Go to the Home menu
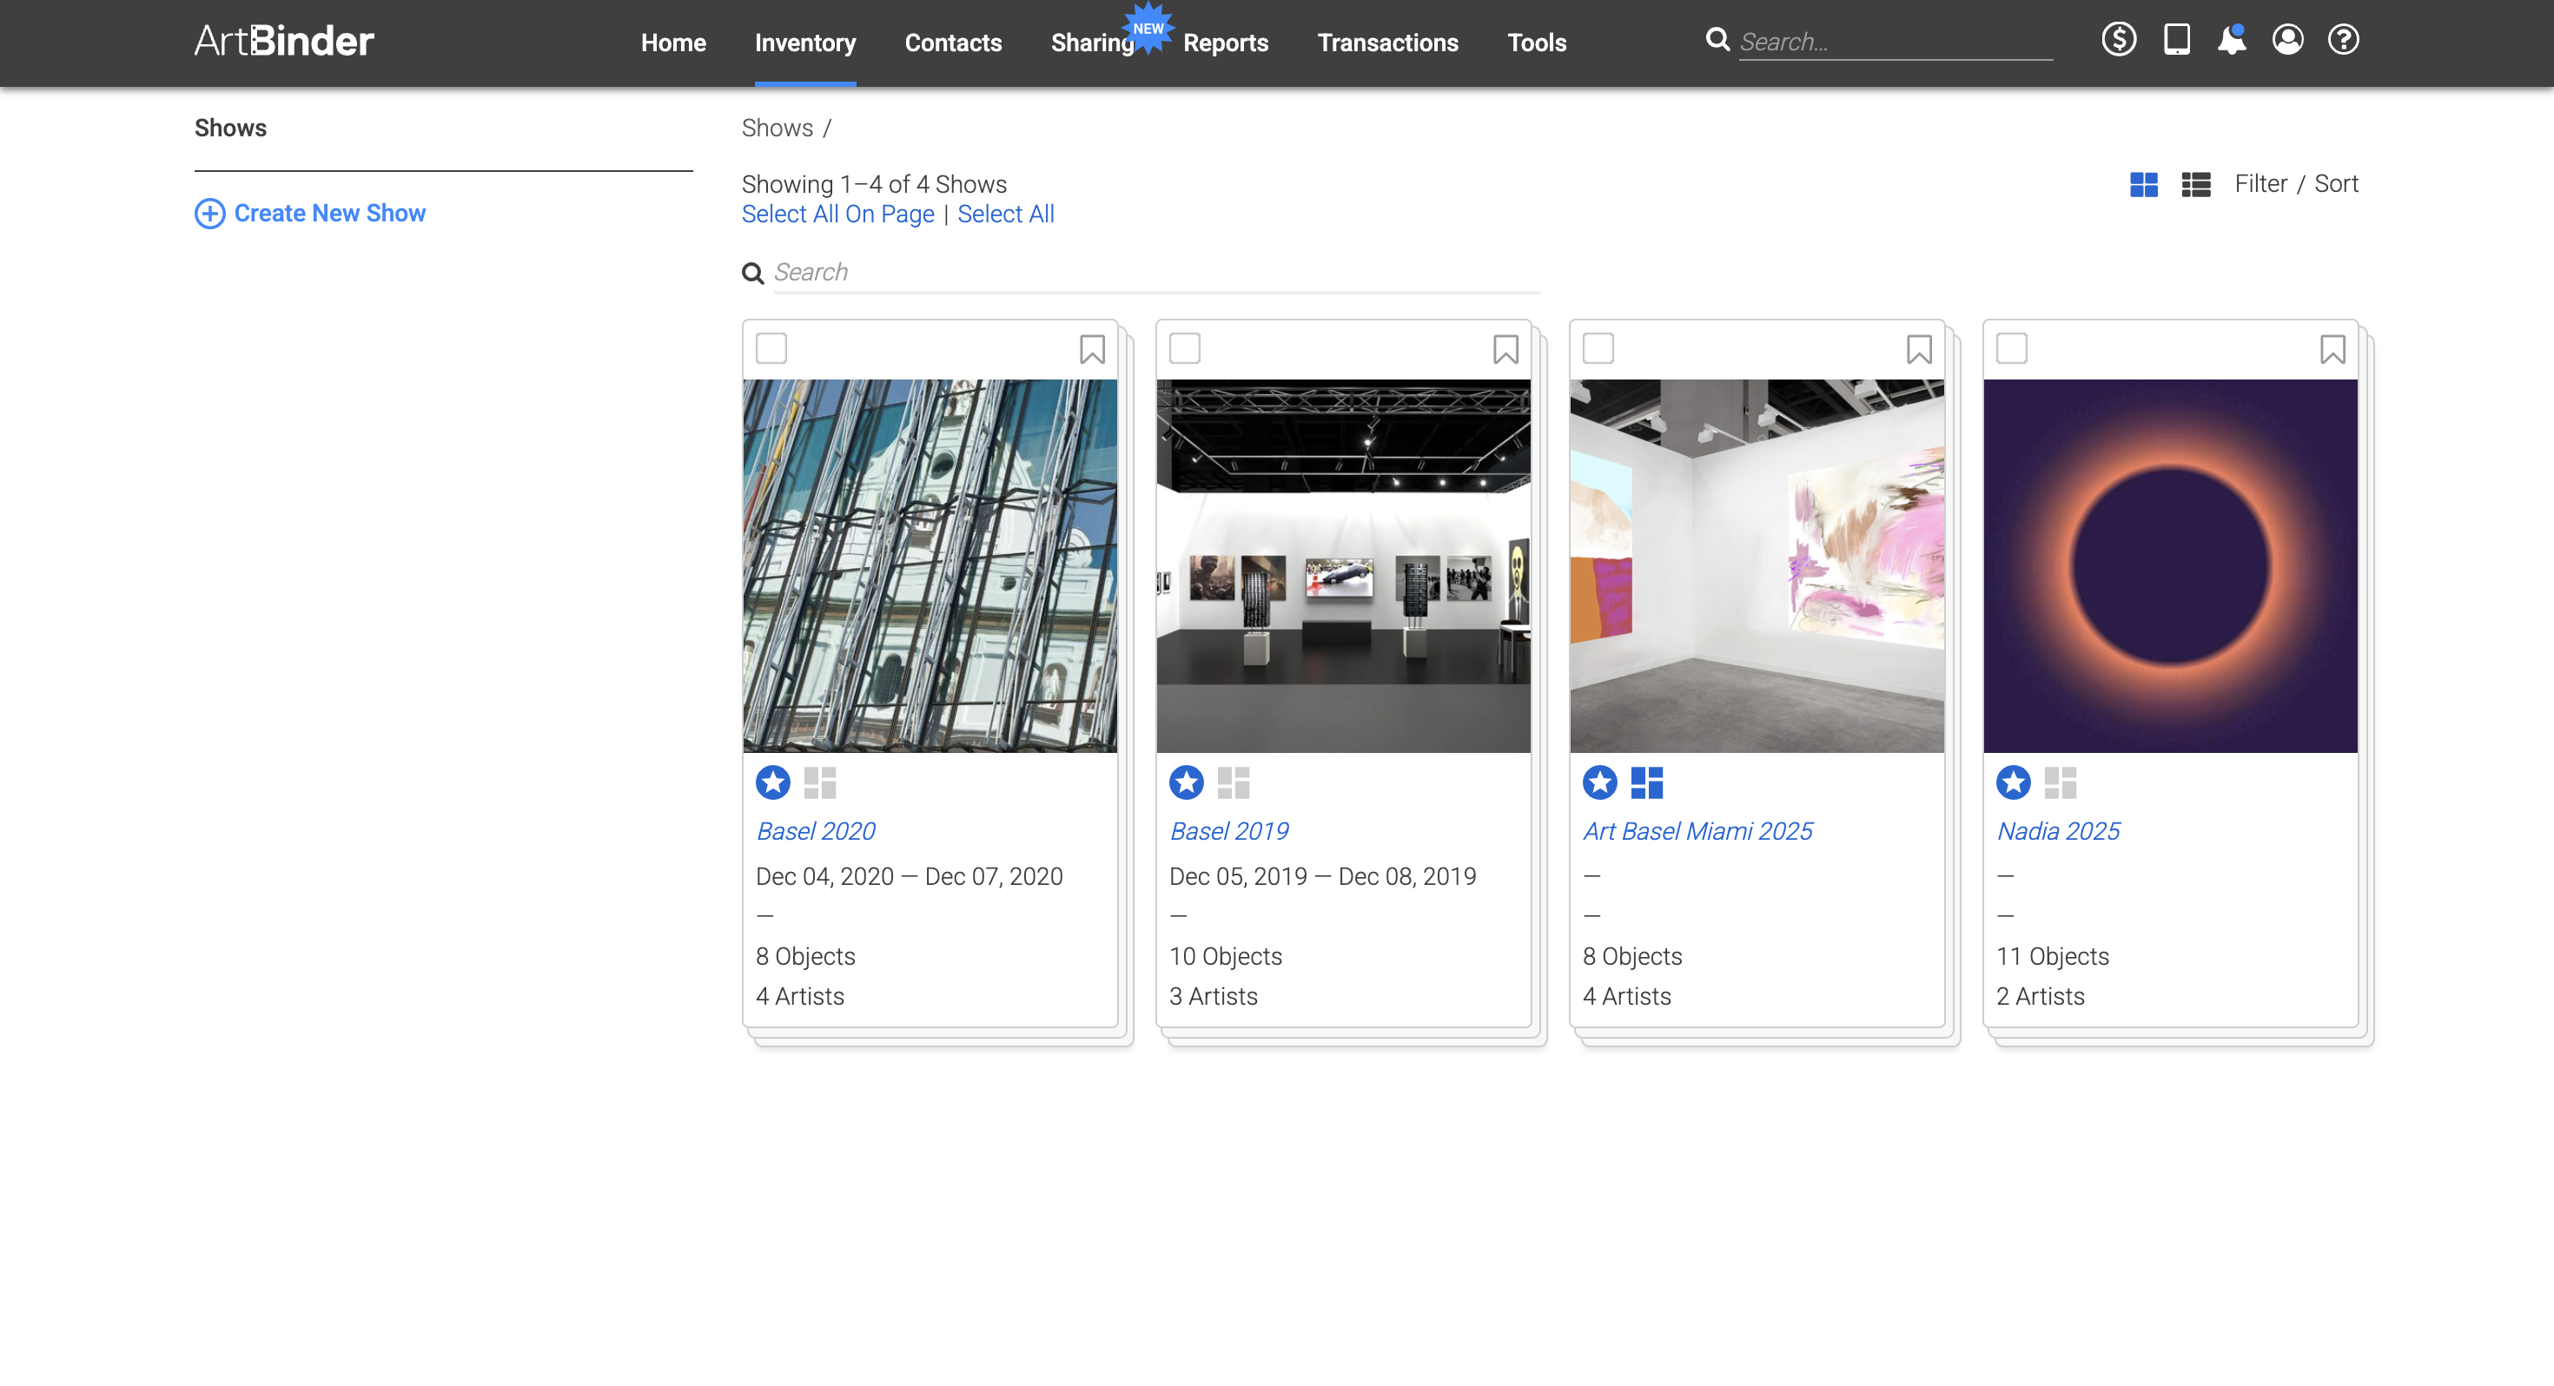The width and height of the screenshot is (2554, 1386). pyautogui.click(x=673, y=43)
